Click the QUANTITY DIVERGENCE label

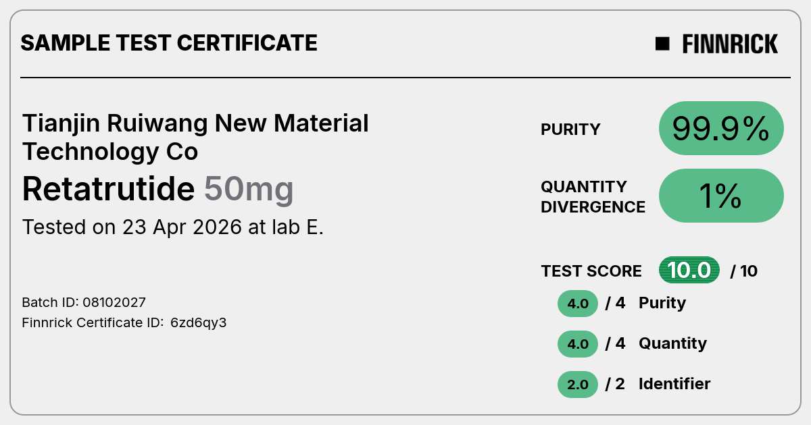(593, 196)
